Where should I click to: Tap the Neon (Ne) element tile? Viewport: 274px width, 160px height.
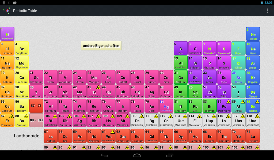(x=253, y=48)
